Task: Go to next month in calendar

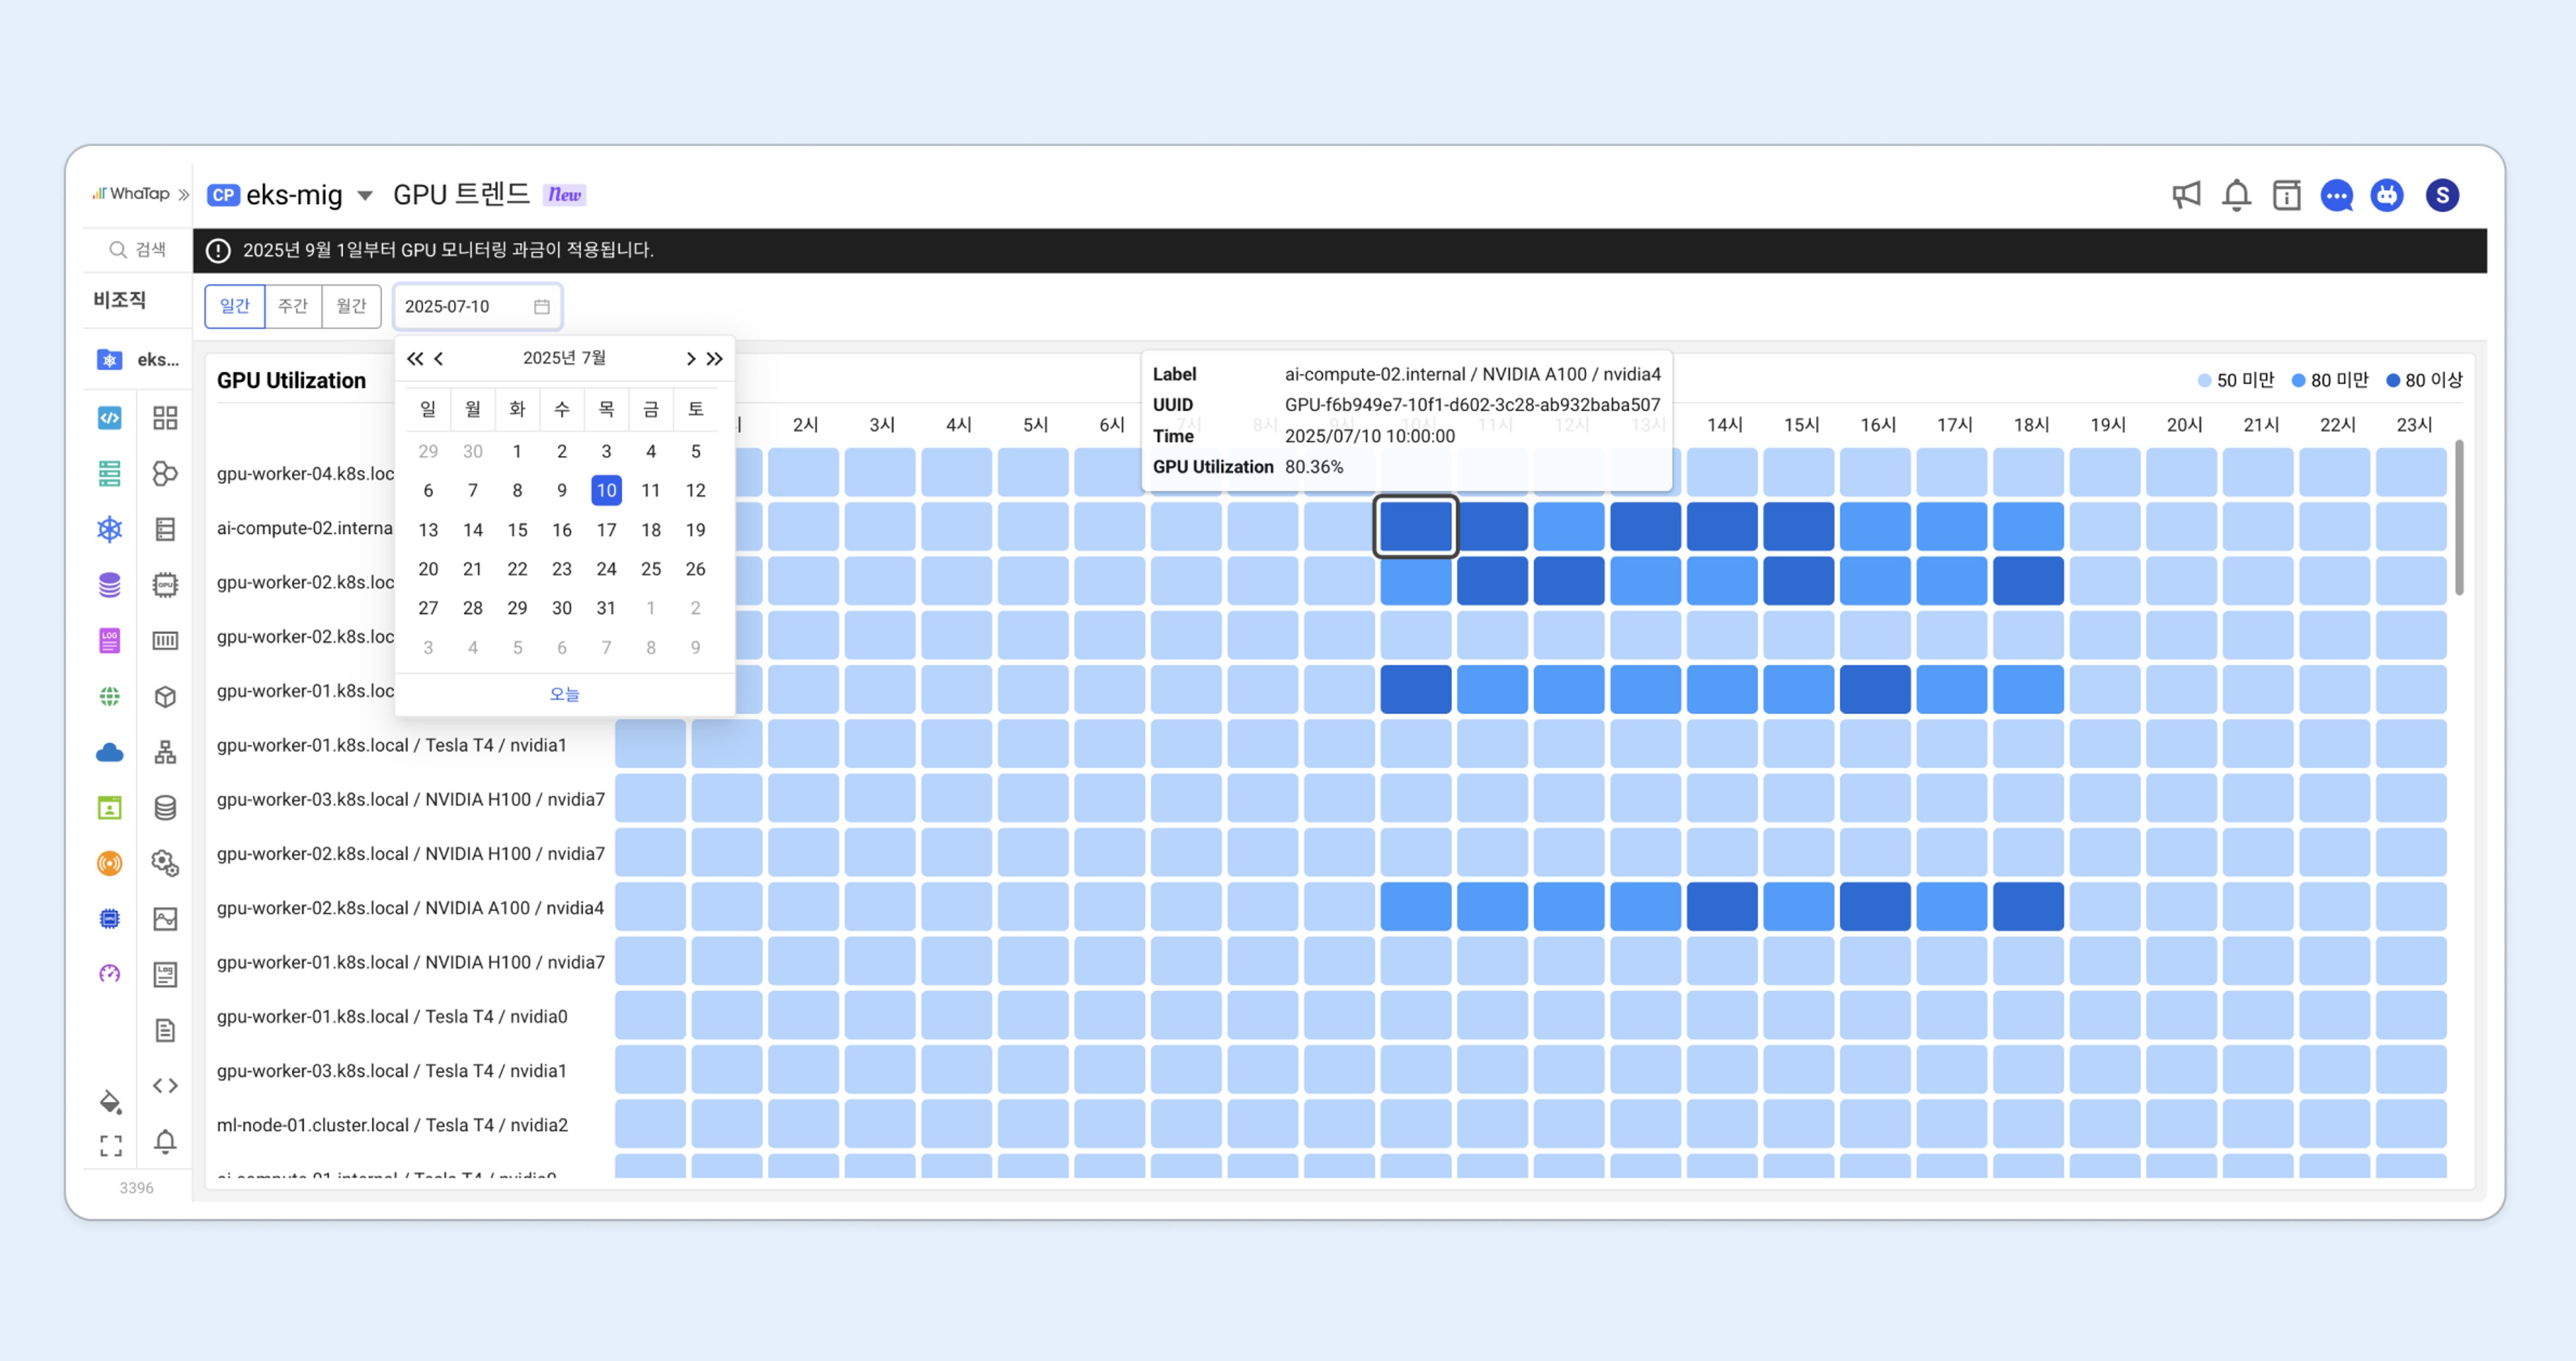Action: click(690, 358)
